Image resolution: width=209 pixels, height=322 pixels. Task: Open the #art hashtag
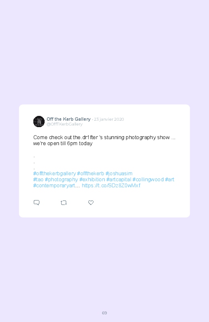point(170,180)
